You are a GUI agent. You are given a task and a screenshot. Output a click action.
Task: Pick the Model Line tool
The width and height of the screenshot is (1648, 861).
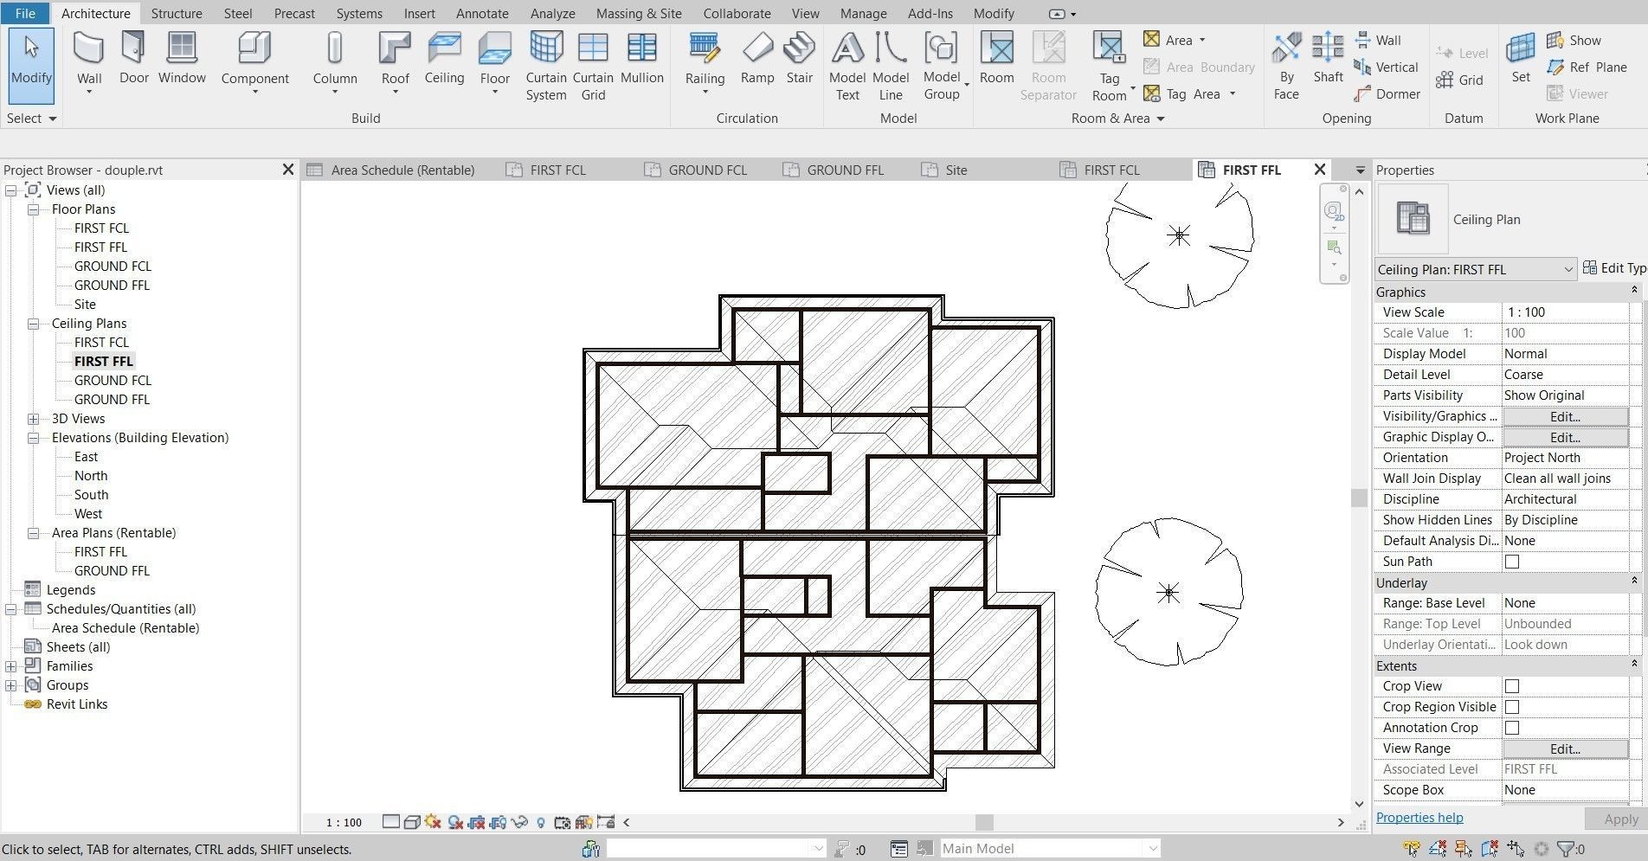891,66
